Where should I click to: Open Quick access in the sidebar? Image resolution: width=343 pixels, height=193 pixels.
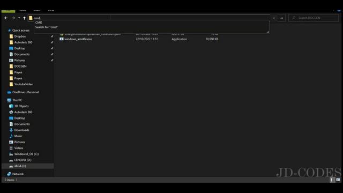click(x=21, y=31)
